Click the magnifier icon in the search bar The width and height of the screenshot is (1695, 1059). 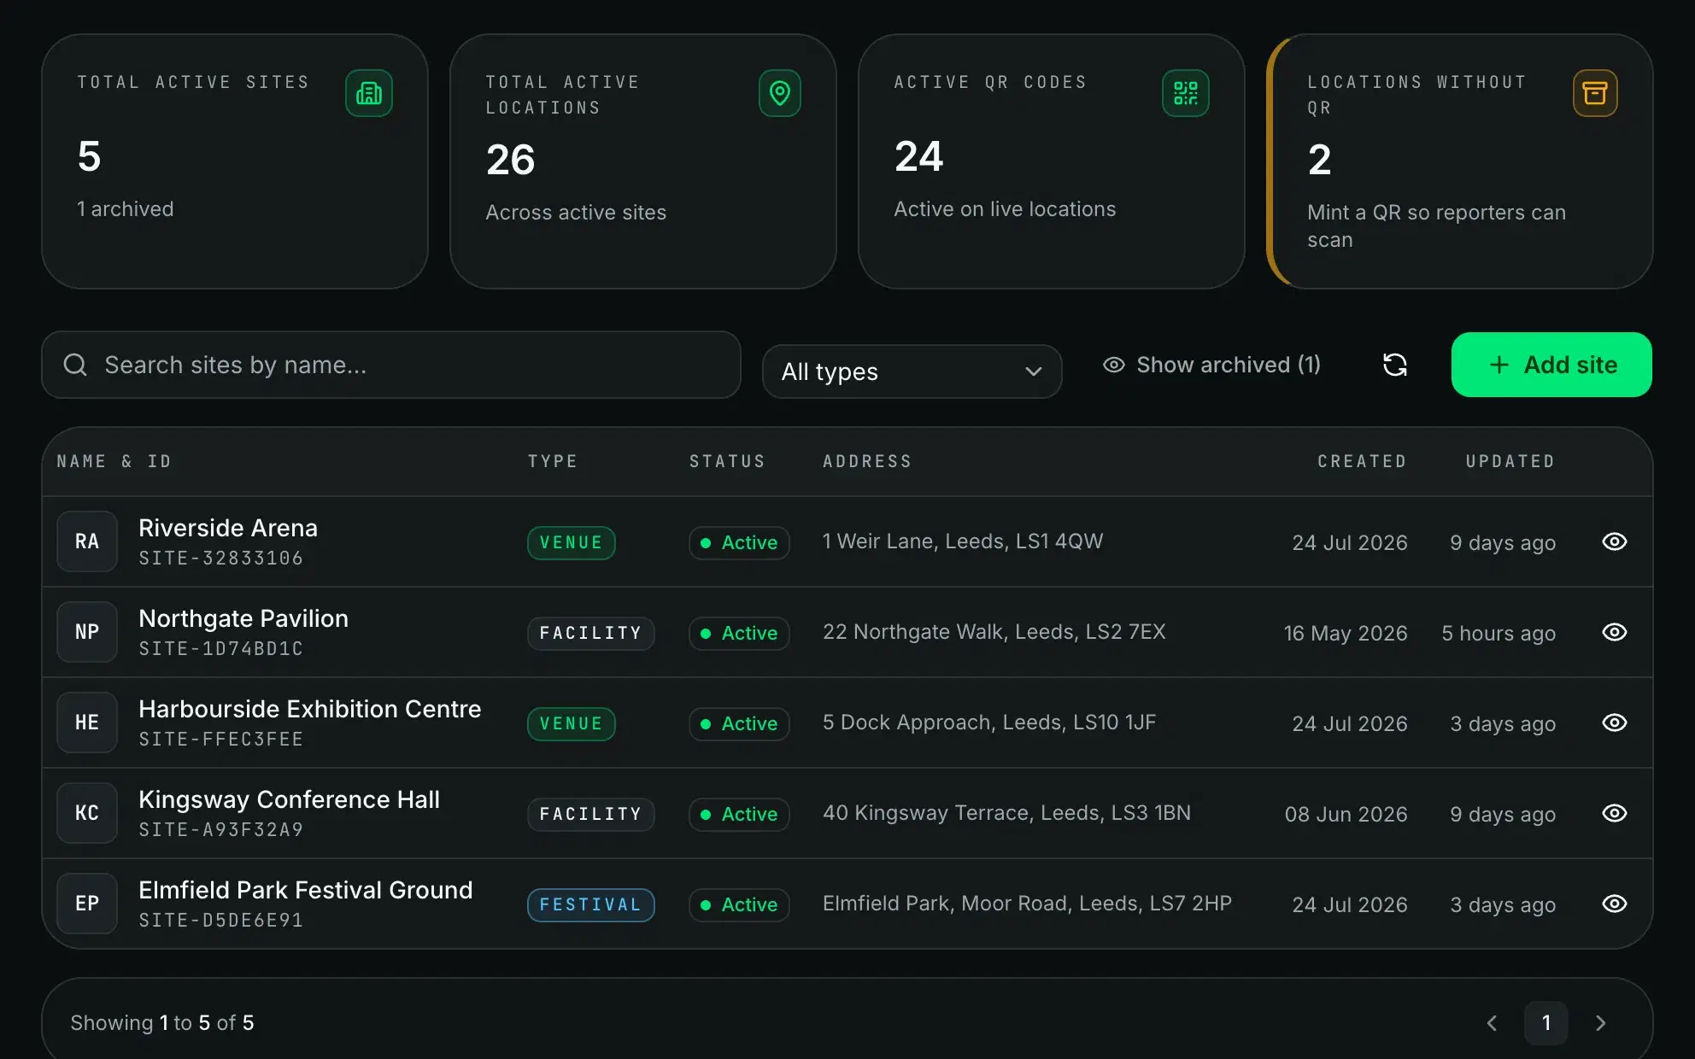tap(75, 365)
